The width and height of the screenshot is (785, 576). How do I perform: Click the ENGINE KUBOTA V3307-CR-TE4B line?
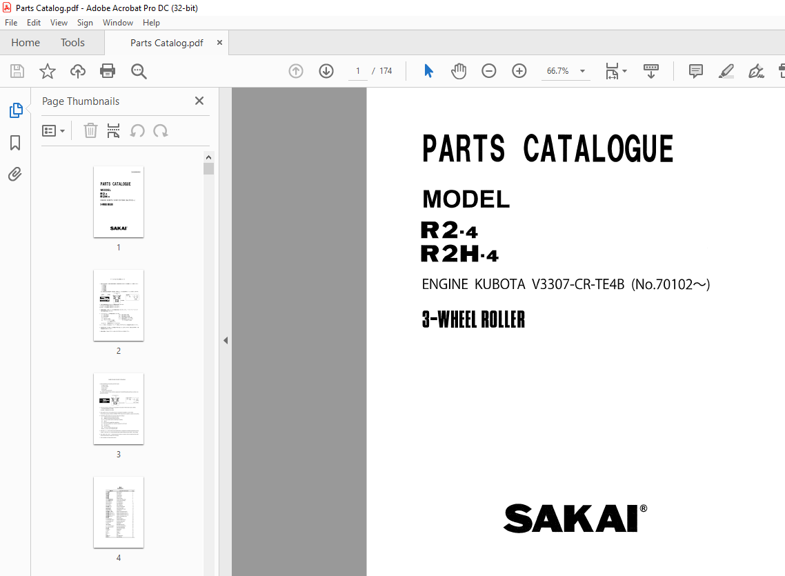566,284
